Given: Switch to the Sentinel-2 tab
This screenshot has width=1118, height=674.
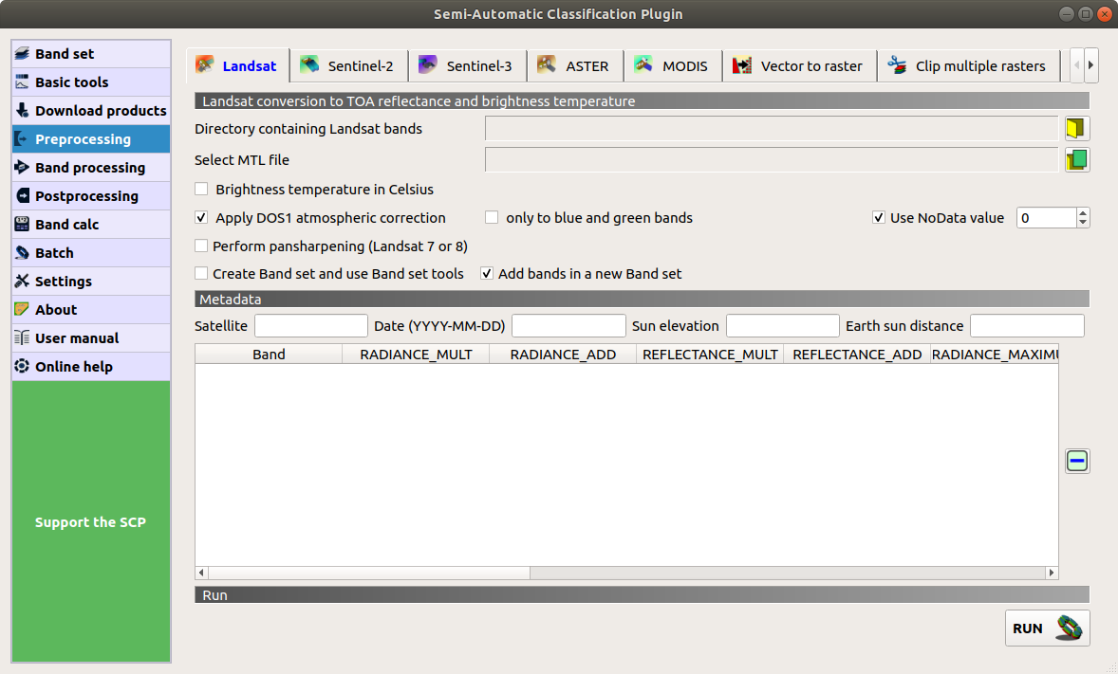Looking at the screenshot, I should pos(348,66).
